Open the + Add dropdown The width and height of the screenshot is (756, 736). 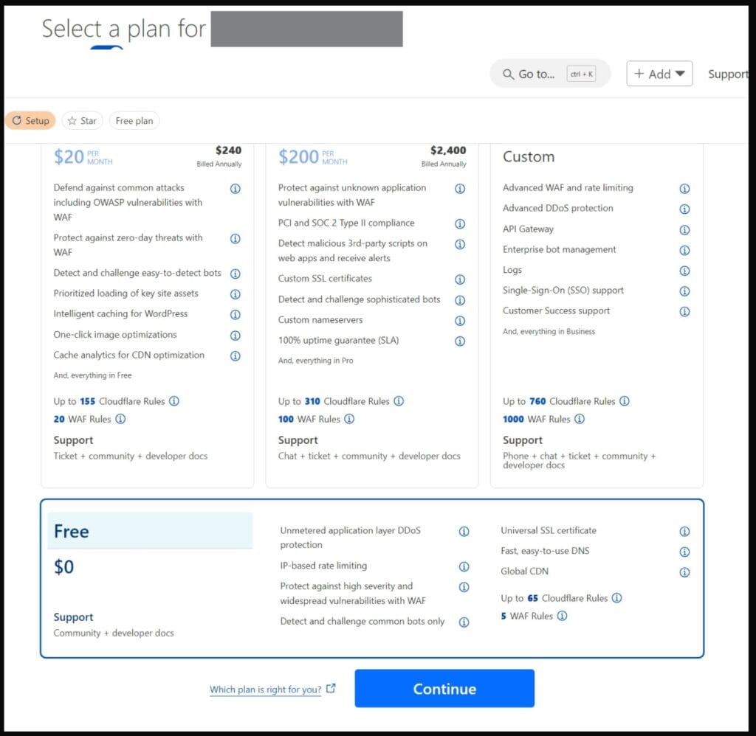pos(659,73)
